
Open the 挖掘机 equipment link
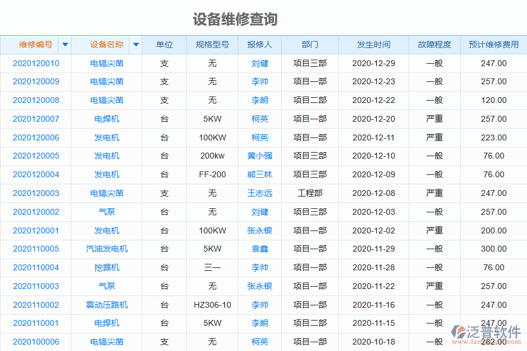(107, 267)
